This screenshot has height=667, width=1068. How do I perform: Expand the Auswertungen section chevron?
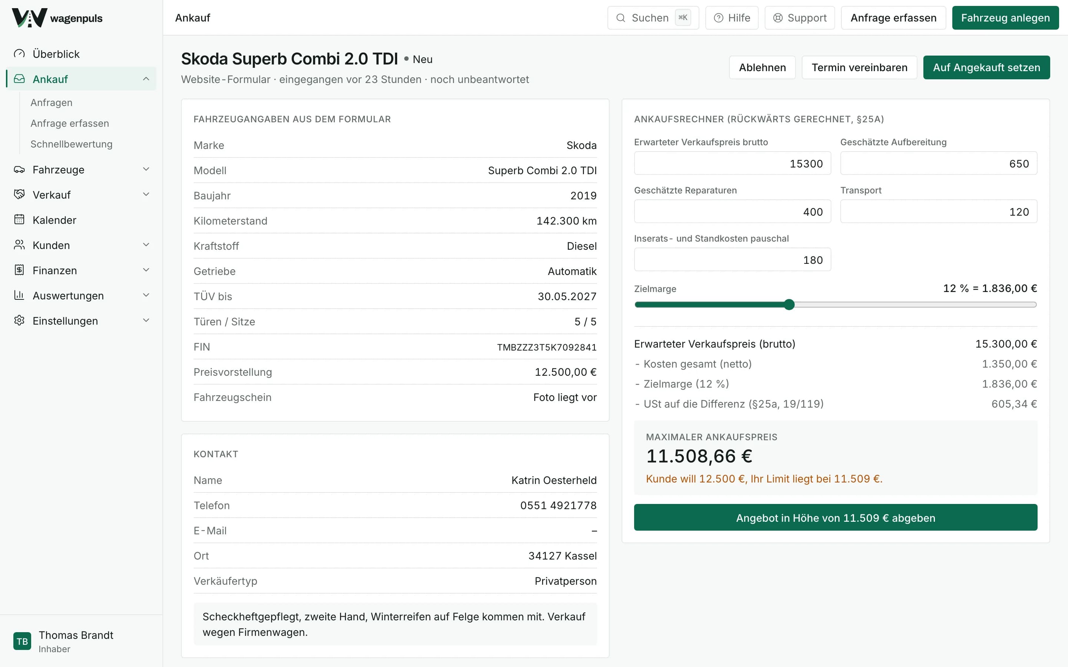146,295
